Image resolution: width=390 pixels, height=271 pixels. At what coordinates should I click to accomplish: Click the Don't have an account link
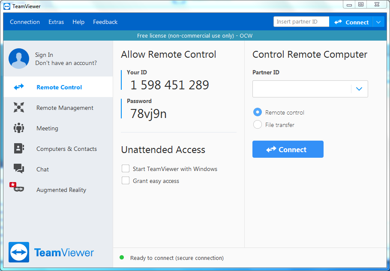[66, 63]
